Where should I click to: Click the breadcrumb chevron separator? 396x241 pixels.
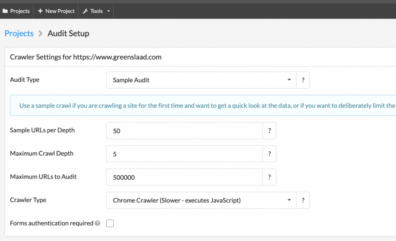click(x=41, y=34)
